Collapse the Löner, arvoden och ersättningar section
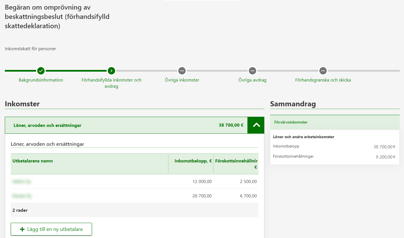The width and height of the screenshot is (404, 238). click(x=256, y=125)
